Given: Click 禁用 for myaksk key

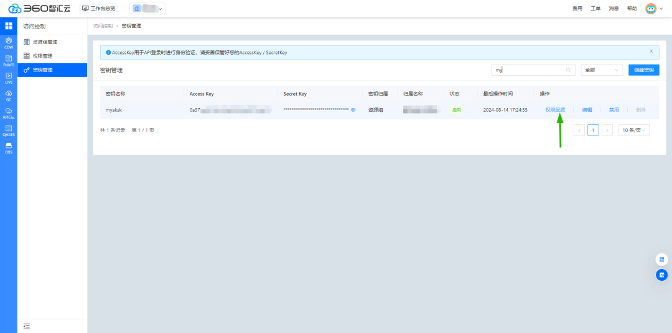Looking at the screenshot, I should tap(614, 110).
